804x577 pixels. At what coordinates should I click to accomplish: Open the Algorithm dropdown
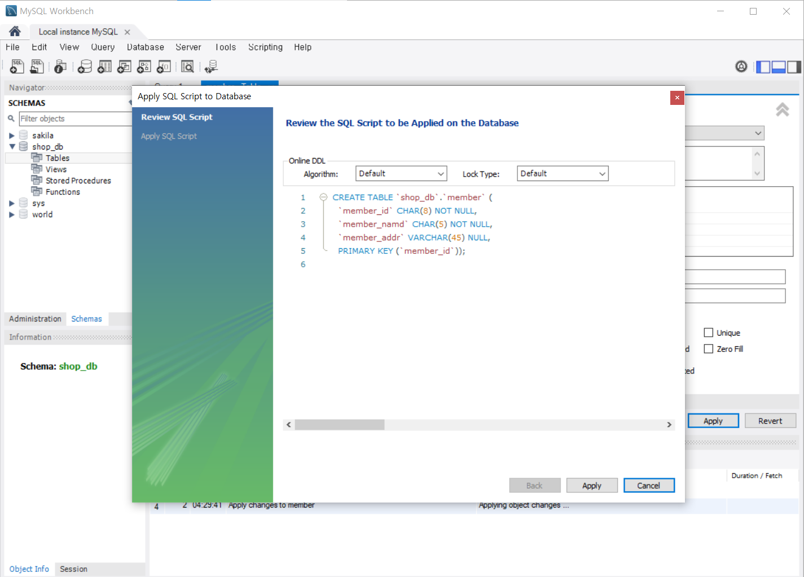coord(401,174)
